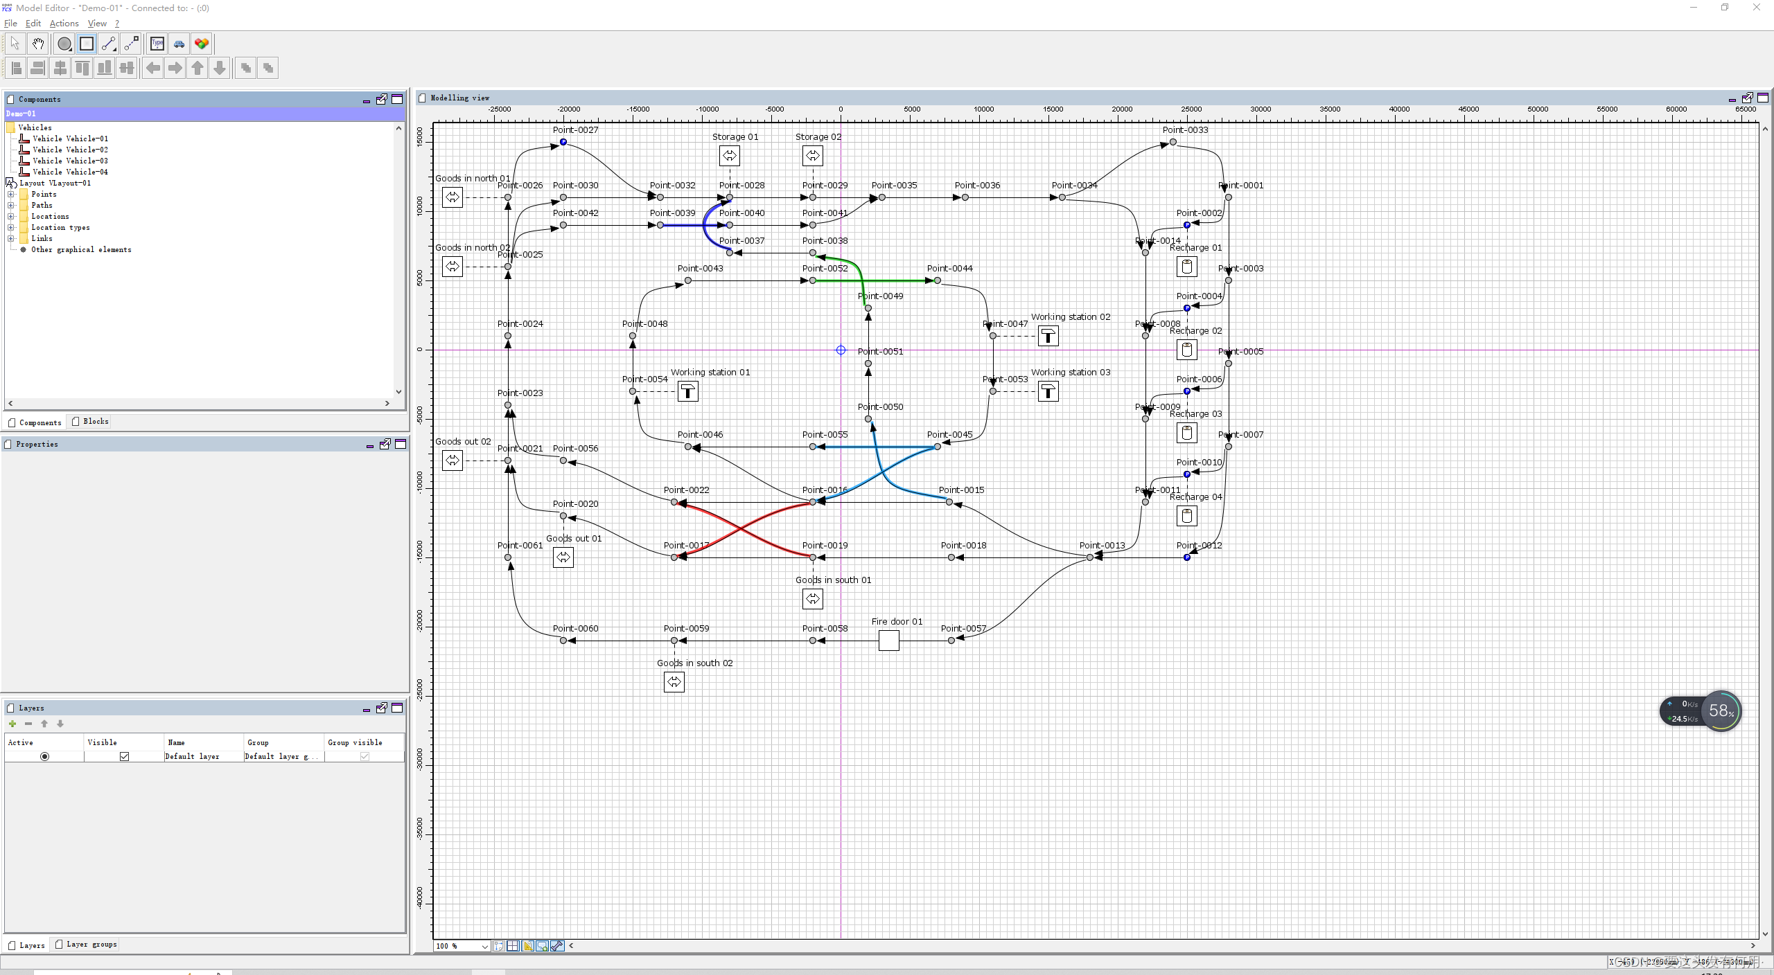Click the blue car vehicle icon
The image size is (1774, 975).
pyautogui.click(x=179, y=44)
